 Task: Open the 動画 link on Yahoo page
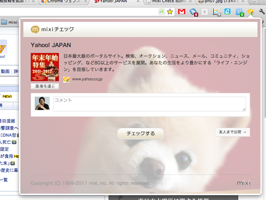5,71
